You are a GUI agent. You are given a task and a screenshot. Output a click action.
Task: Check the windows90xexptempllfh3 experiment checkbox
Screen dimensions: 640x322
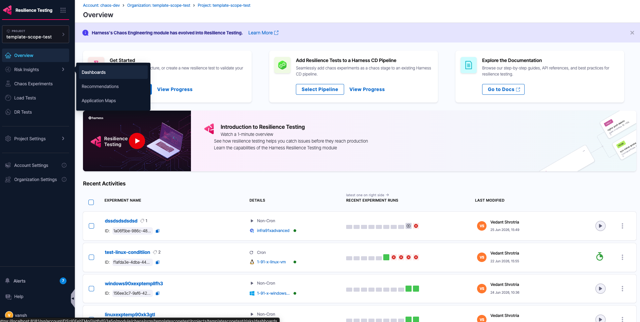click(91, 289)
